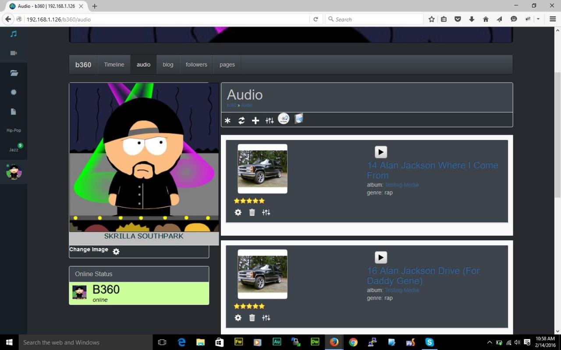The image size is (561, 350).
Task: Click the globe box icon in Audio toolbar
Action: pos(298,119)
